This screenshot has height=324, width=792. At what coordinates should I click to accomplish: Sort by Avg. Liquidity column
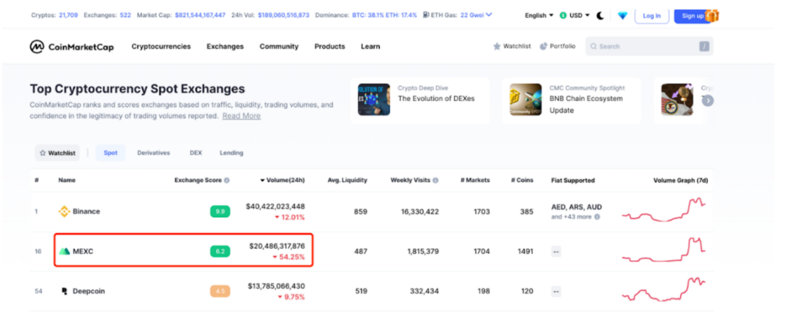[348, 180]
